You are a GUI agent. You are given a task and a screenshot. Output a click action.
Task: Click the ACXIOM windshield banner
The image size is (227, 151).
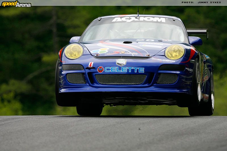[138, 20]
